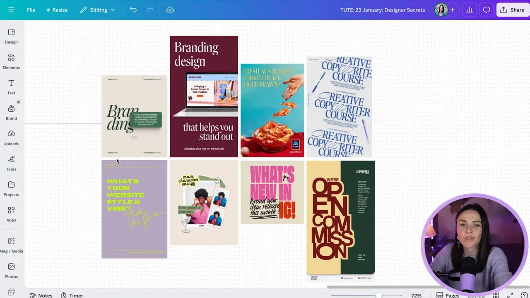Open the grid view of pages

click(x=496, y=295)
